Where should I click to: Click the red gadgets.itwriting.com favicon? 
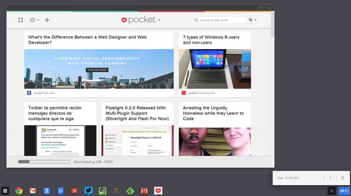point(184,93)
